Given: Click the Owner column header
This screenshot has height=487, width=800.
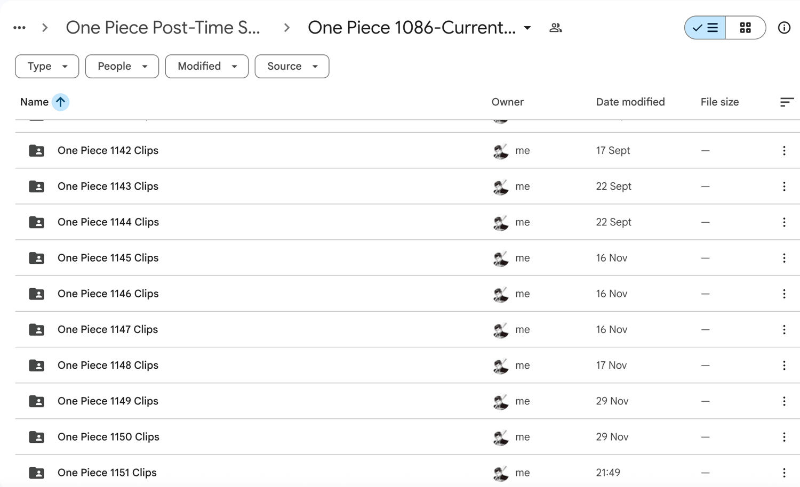Looking at the screenshot, I should pyautogui.click(x=507, y=102).
